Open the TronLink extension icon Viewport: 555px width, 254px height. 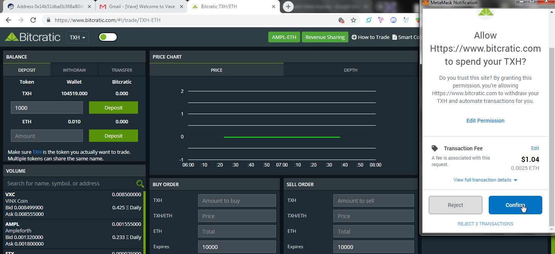click(381, 20)
